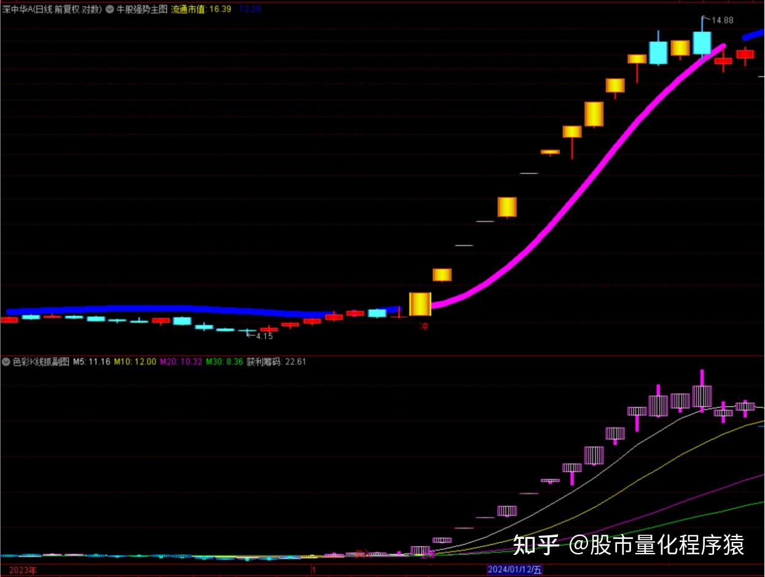Image resolution: width=765 pixels, height=577 pixels.
Task: Click the 2024/01/12/五 date marker
Action: coord(515,570)
